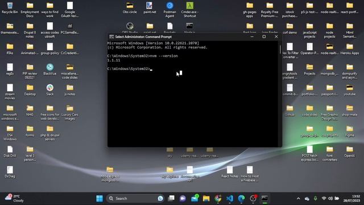The height and width of the screenshot is (205, 364).
Task: Open the volume speaker tray icon
Action: pyautogui.click(x=330, y=198)
